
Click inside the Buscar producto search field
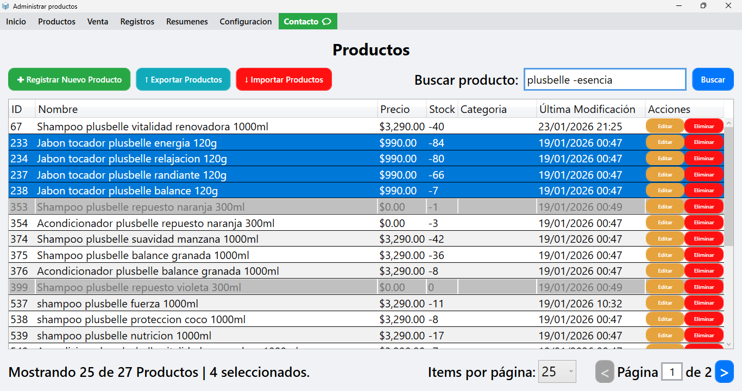coord(605,79)
